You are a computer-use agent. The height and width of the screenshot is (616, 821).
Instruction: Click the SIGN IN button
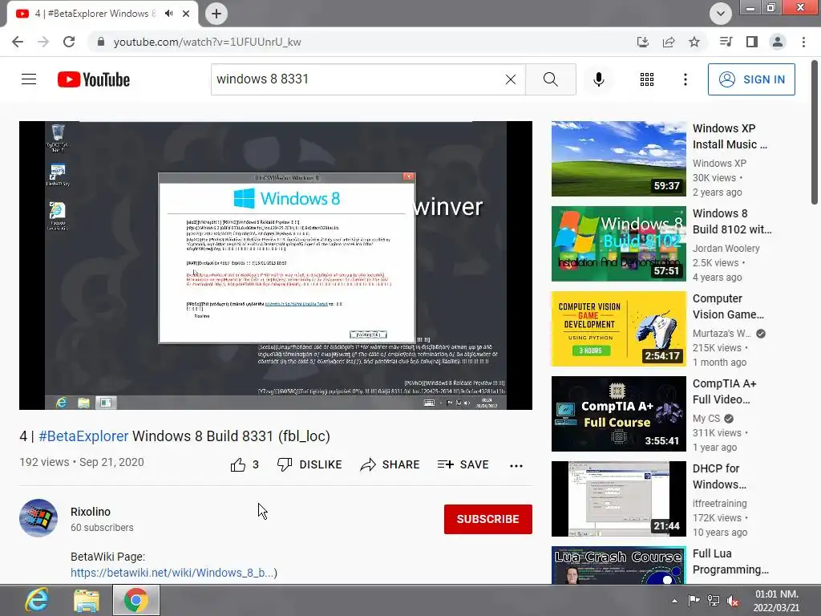coord(751,79)
